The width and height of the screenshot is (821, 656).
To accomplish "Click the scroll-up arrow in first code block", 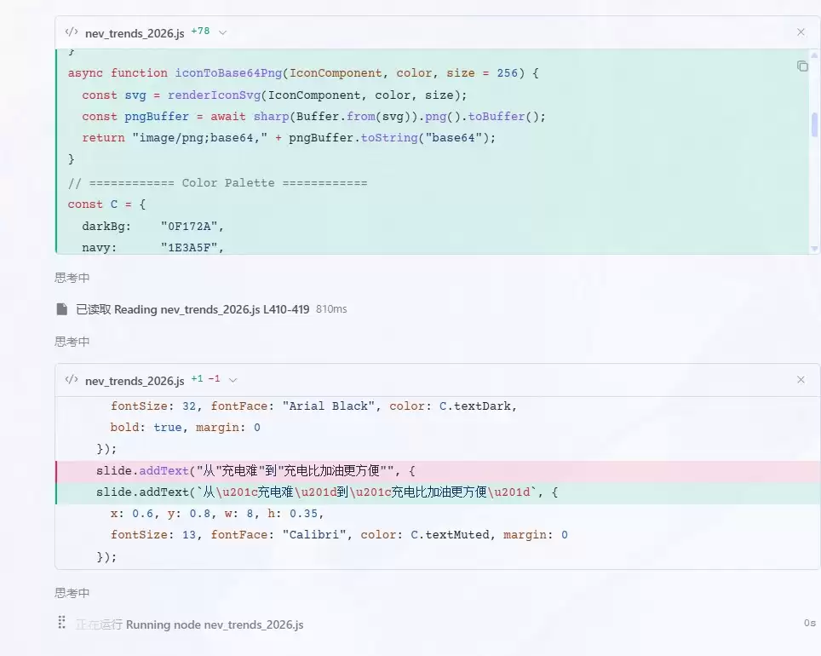I will click(x=814, y=55).
